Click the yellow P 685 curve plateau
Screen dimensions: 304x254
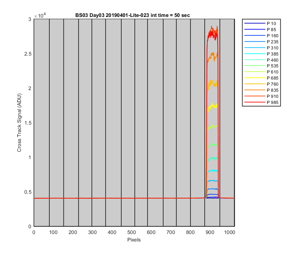click(x=213, y=106)
